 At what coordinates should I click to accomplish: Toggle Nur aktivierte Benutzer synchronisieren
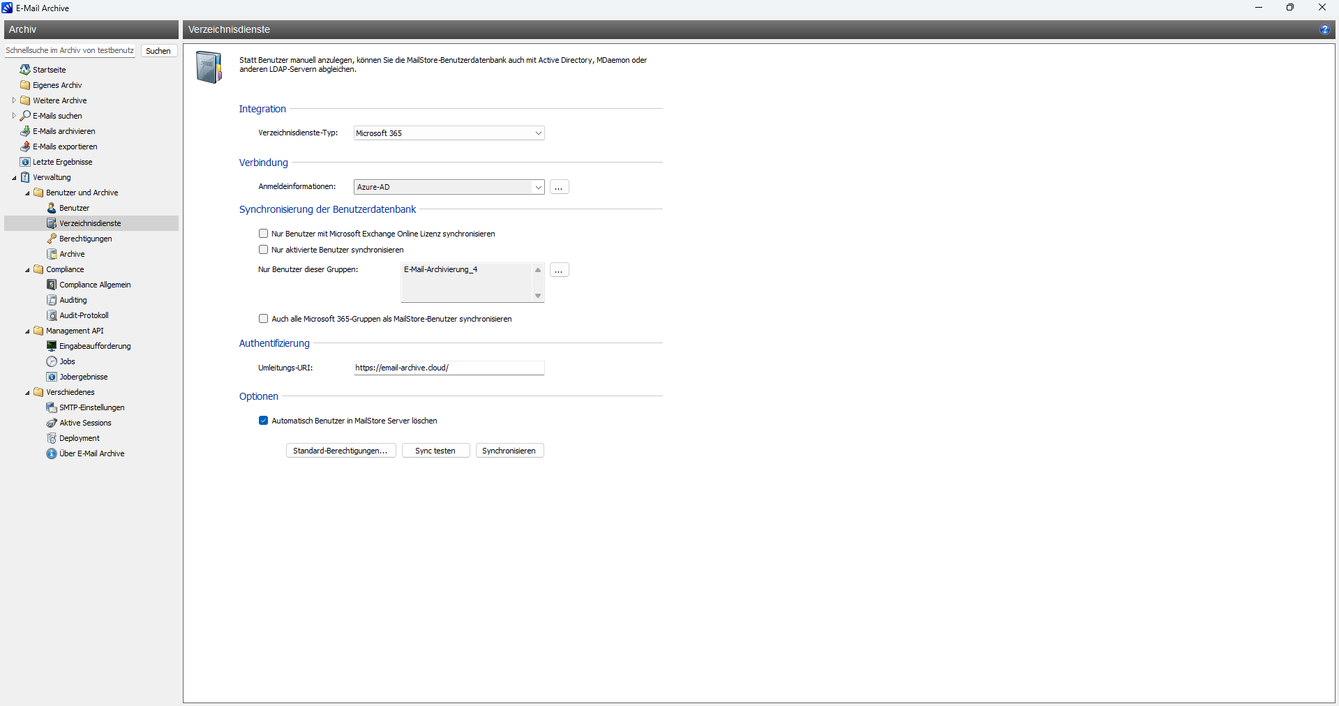[x=263, y=250]
